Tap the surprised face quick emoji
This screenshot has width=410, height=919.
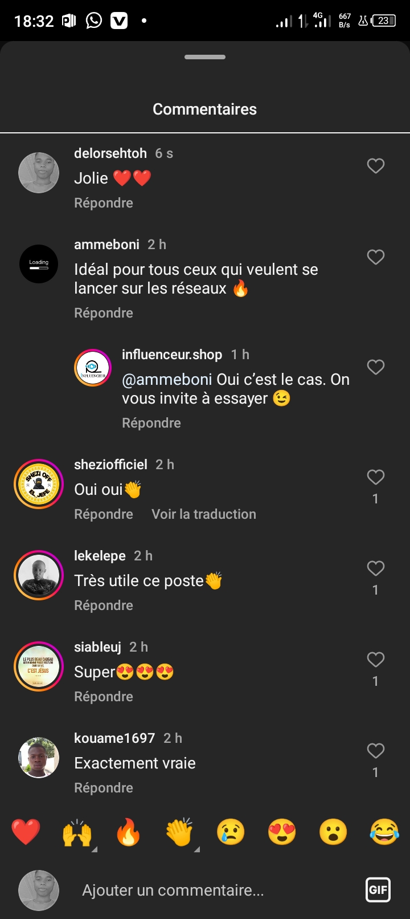point(333,832)
